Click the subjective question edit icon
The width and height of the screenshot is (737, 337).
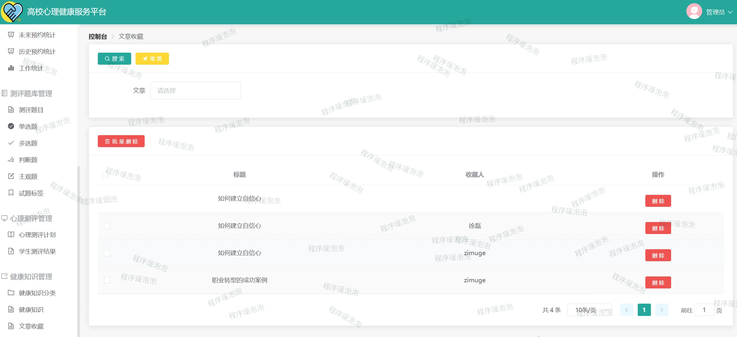(x=11, y=176)
